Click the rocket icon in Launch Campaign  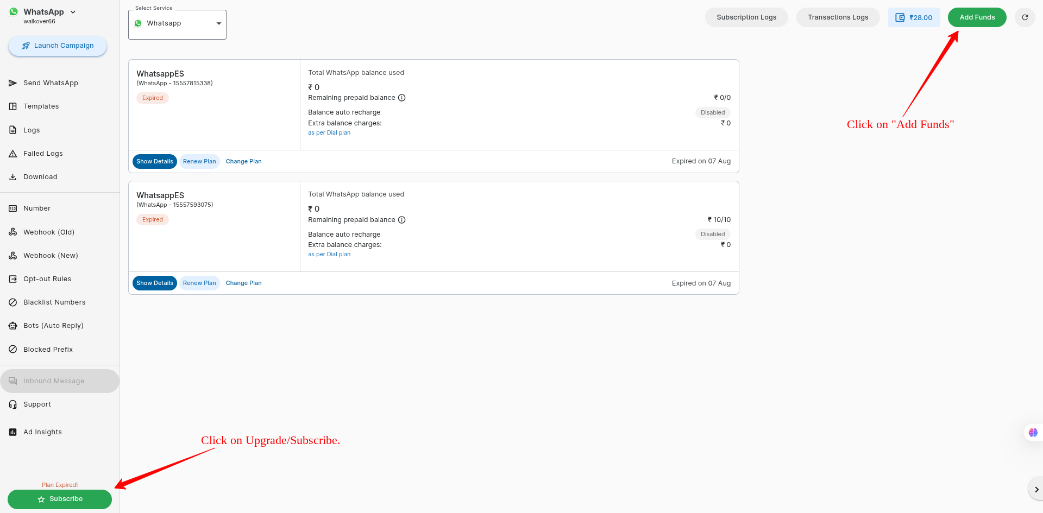[x=26, y=46]
